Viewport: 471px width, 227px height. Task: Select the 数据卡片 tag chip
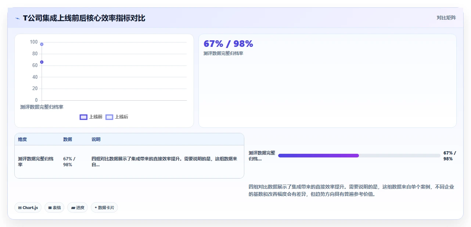coord(104,208)
